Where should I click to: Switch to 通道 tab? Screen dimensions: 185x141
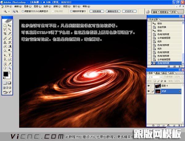pyautogui.click(x=158, y=73)
